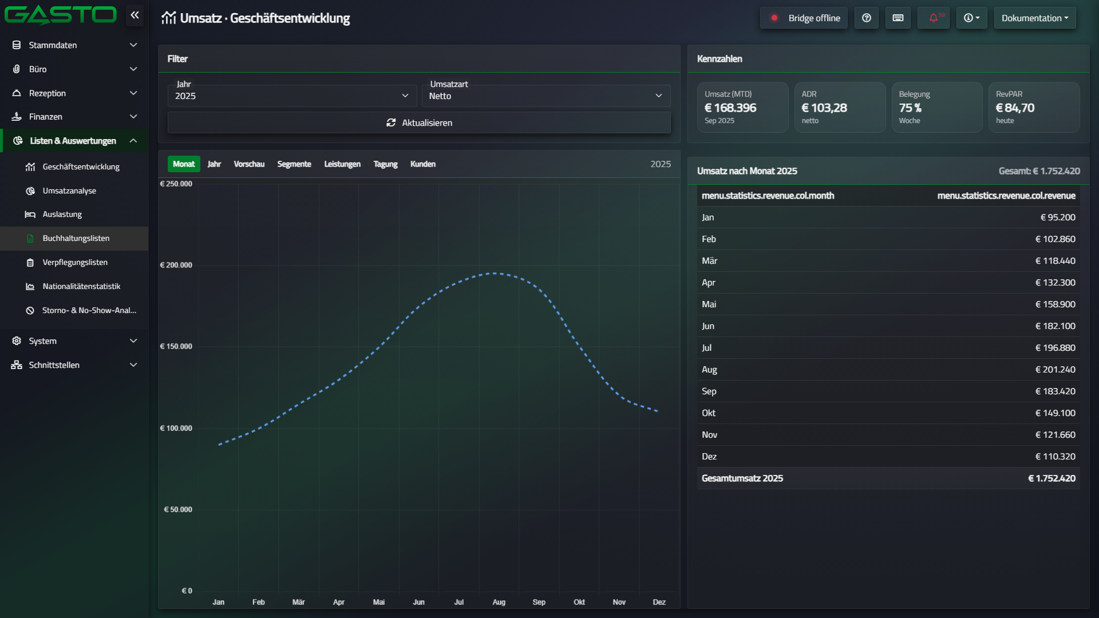Click the Belegung 75 % card

click(937, 108)
